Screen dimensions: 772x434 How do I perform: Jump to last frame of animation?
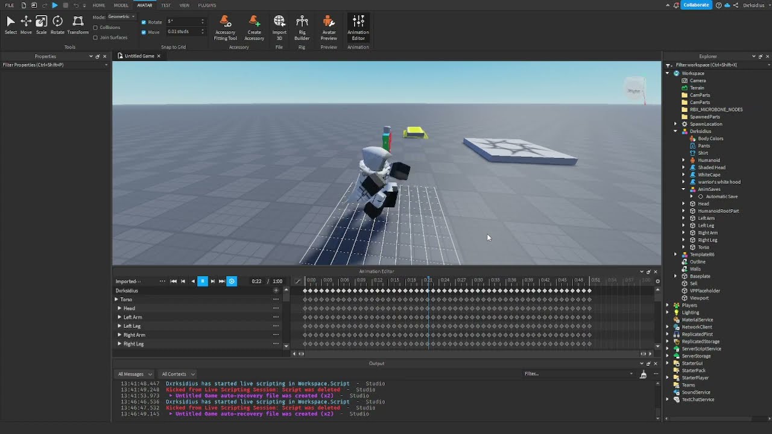222,281
